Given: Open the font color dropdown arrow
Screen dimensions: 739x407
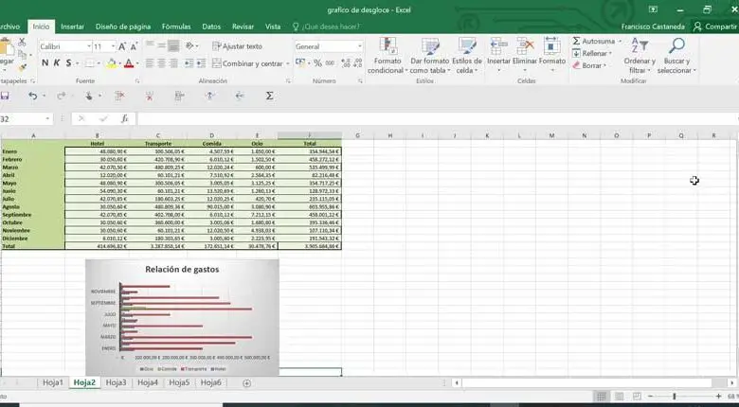Looking at the screenshot, I should (x=137, y=63).
